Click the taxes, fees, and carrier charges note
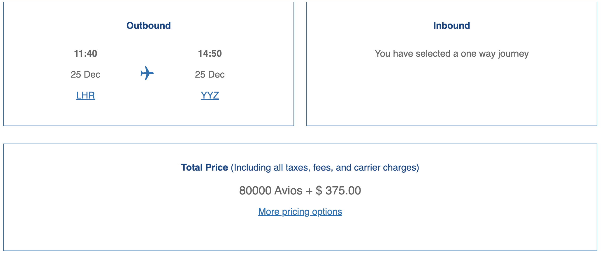601x254 pixels. (325, 167)
